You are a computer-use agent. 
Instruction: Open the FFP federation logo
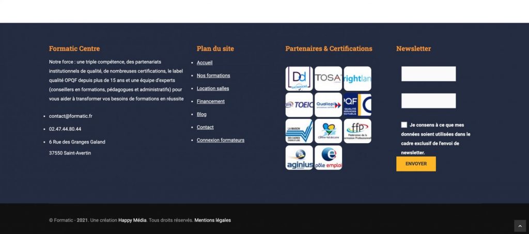click(357, 131)
